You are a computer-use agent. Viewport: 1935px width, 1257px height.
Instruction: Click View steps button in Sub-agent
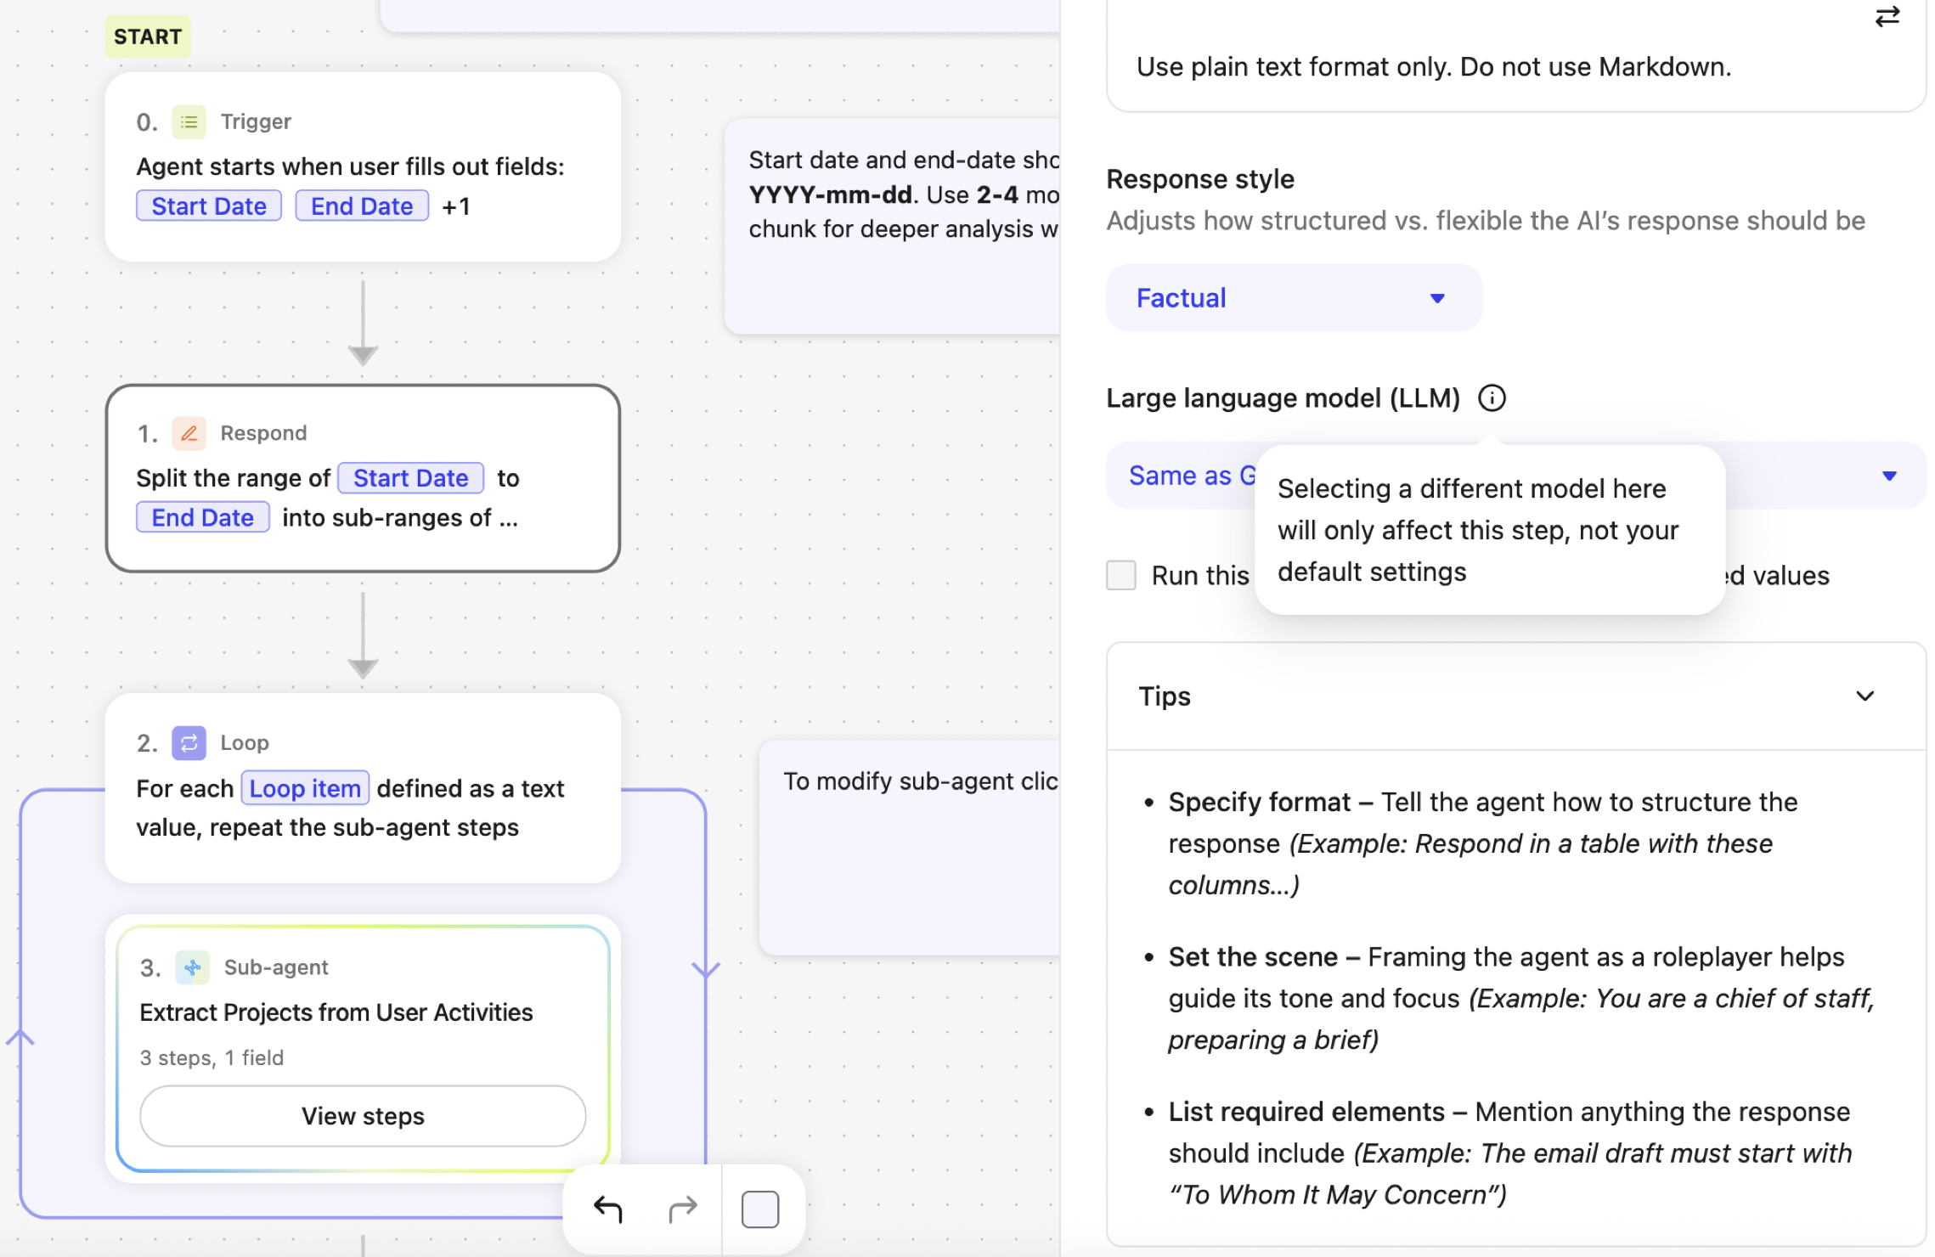tap(363, 1116)
